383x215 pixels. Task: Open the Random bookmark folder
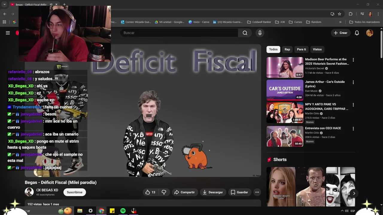tap(314, 22)
